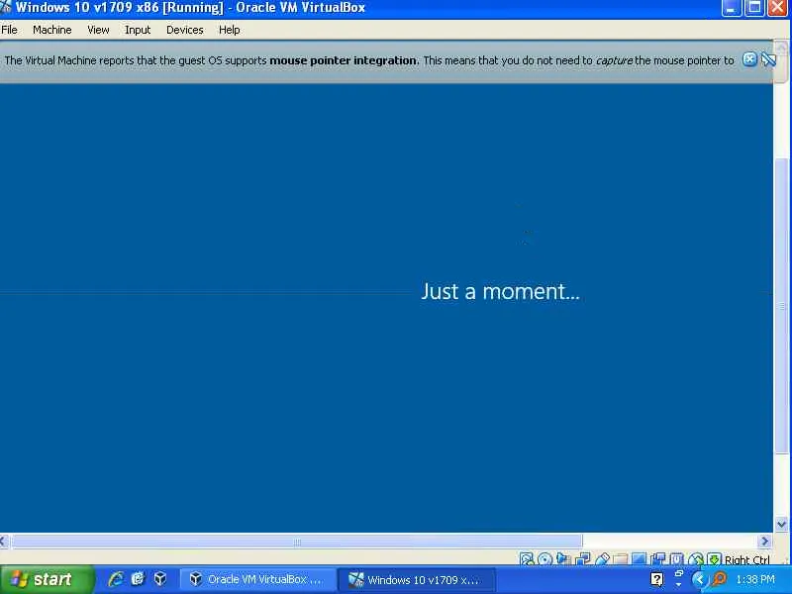
Task: Click the horizontal scrollbar right arrow
Action: pyautogui.click(x=764, y=541)
